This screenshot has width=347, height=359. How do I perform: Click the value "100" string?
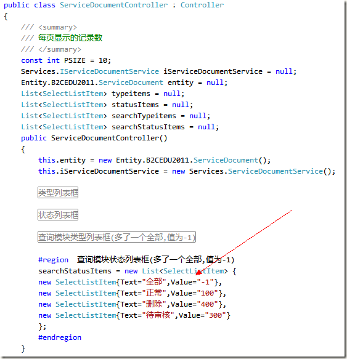coord(208,293)
